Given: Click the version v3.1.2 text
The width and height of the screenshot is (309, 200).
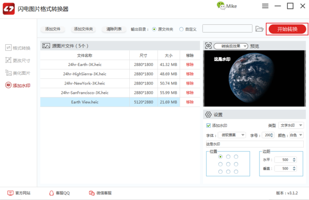Looking at the screenshot, I should click(x=287, y=193).
